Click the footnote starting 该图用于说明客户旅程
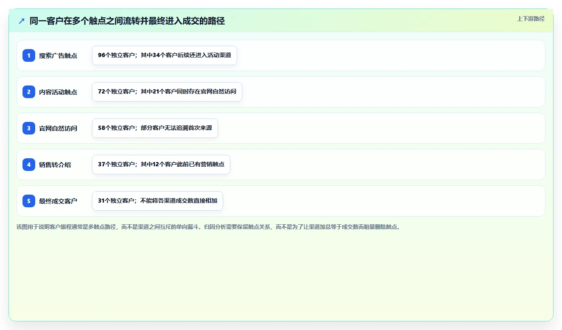 [208, 227]
